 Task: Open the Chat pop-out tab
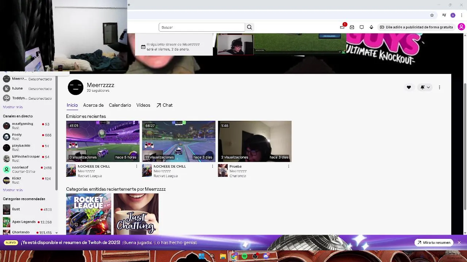point(165,105)
